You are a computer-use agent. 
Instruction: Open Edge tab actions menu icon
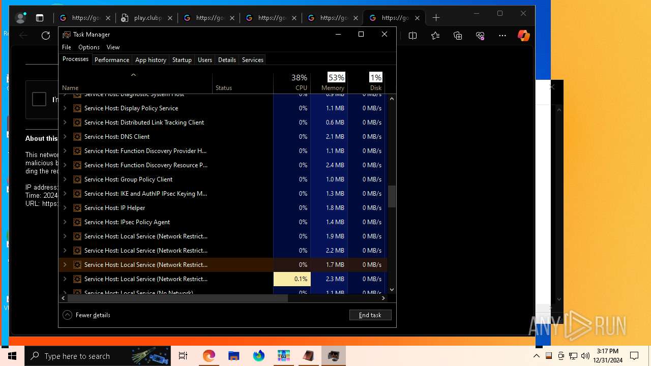coord(40,18)
